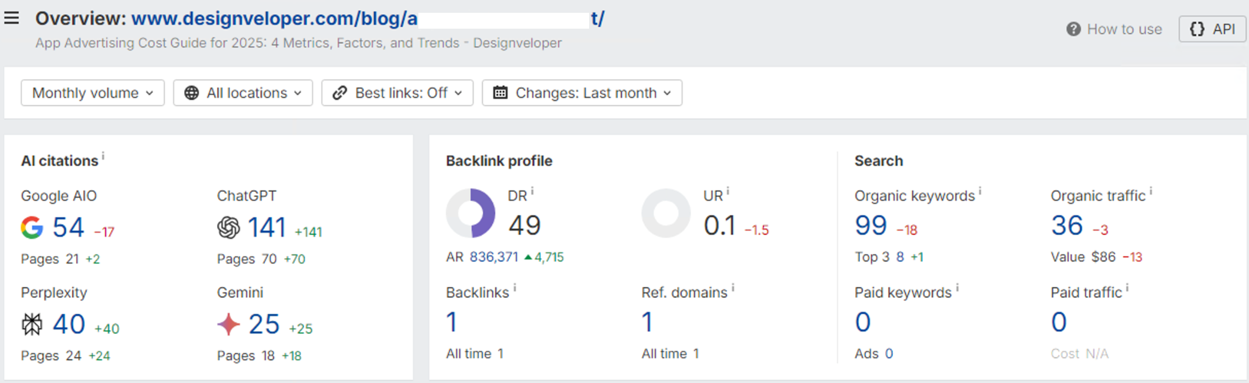Click the Paid keywords value 0
The width and height of the screenshot is (1249, 383).
coord(863,322)
